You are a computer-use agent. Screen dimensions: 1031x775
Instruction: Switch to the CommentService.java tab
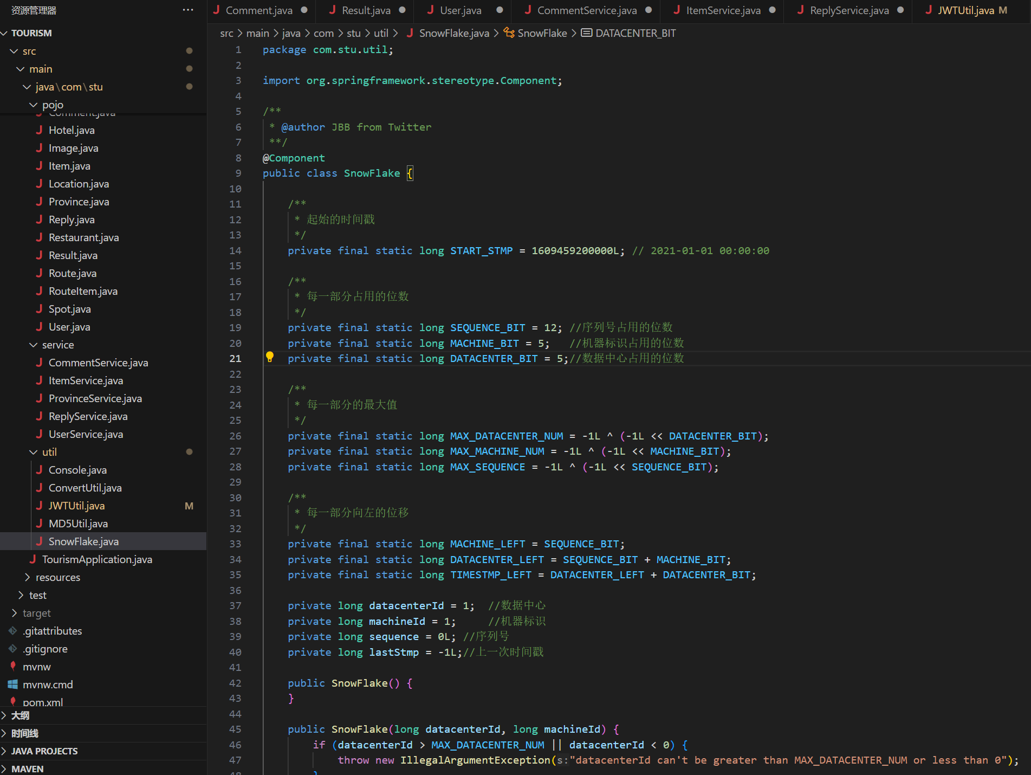point(586,10)
